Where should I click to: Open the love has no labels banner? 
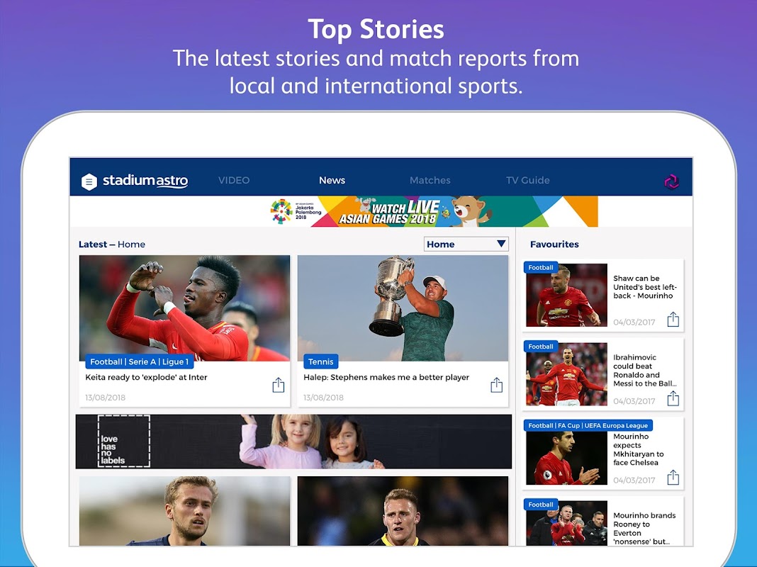(293, 442)
